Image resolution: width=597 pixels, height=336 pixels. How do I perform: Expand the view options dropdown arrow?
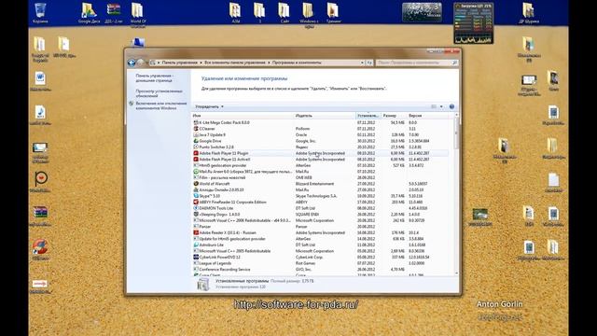(441, 106)
